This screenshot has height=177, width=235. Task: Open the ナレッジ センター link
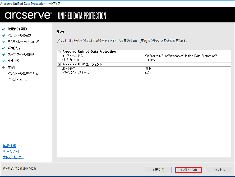click(13, 157)
